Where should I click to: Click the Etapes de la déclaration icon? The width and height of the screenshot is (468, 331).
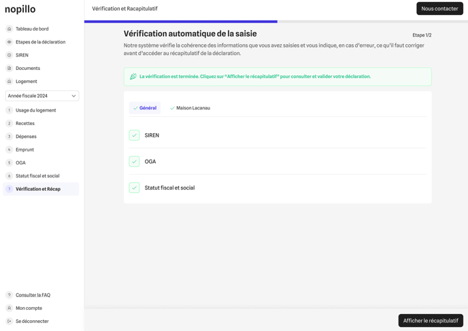point(10,42)
